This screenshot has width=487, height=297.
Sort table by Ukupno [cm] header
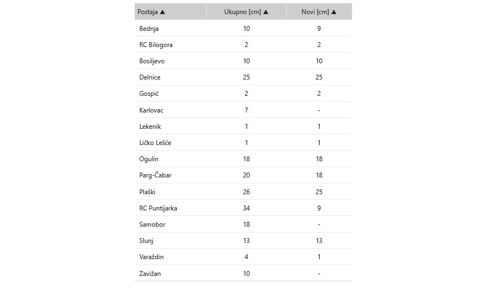(x=243, y=12)
